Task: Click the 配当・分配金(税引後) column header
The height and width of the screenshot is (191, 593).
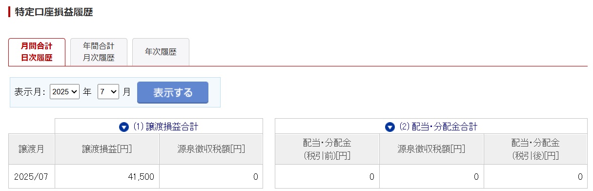Action: 535,149
